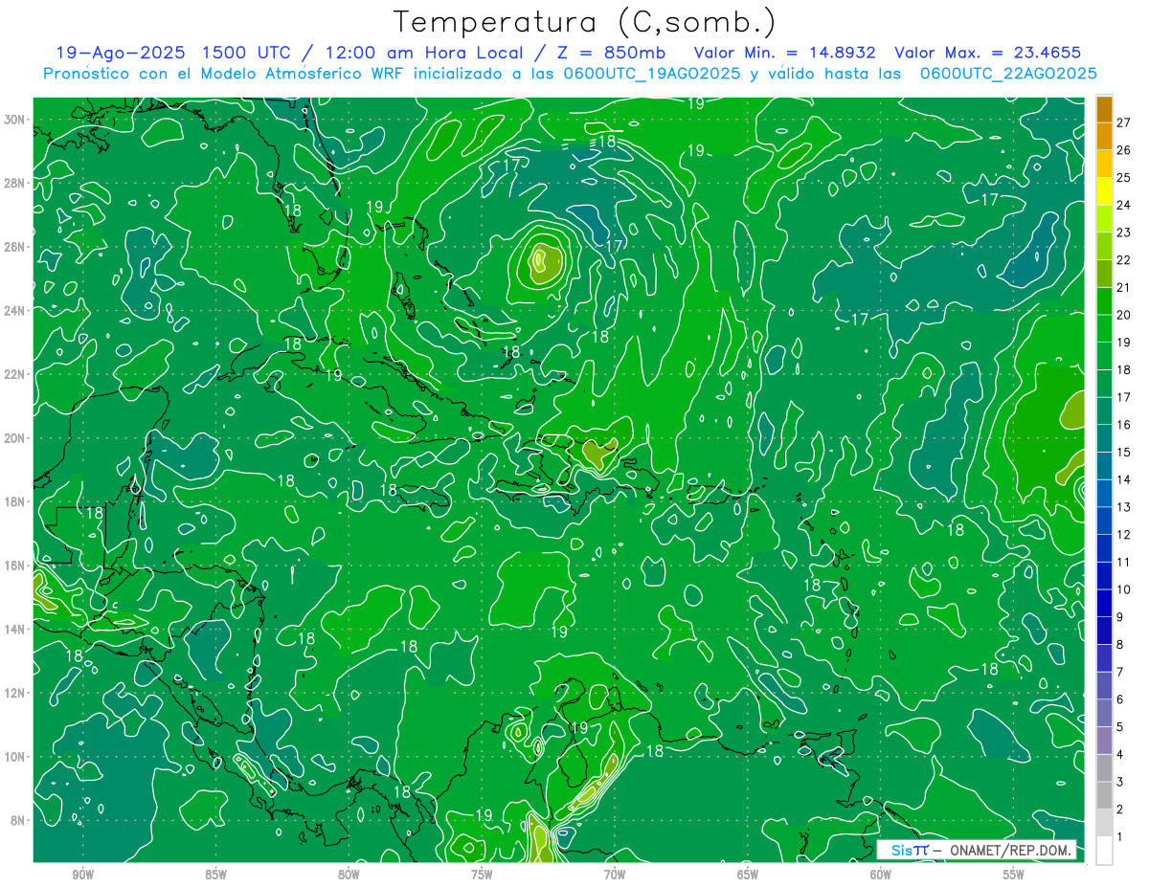Click the '75W' longitude axis label
The width and height of the screenshot is (1149, 887).
coord(482,875)
